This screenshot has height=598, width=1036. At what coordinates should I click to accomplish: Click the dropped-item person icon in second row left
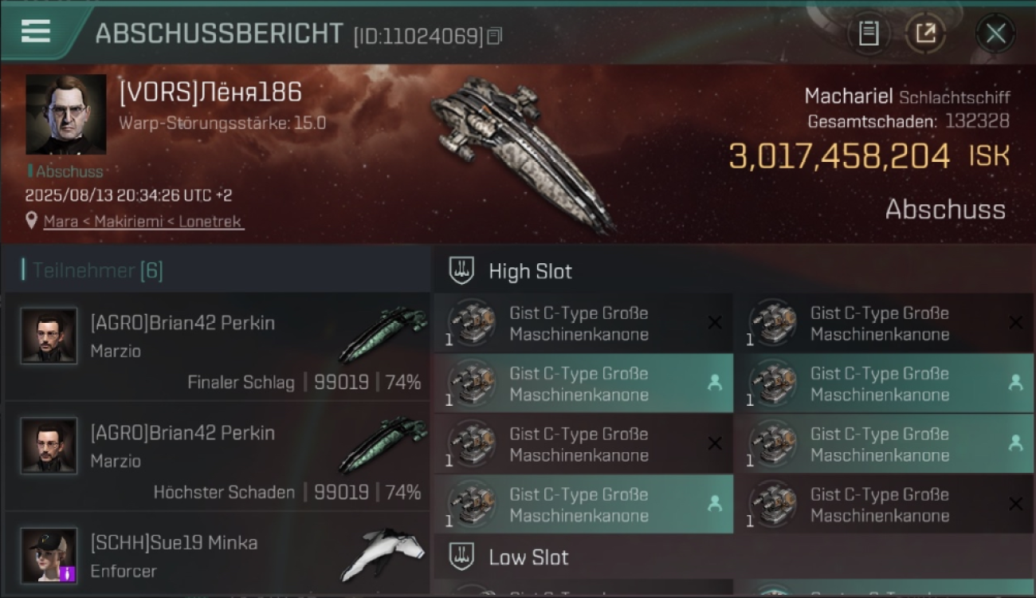pos(715,383)
